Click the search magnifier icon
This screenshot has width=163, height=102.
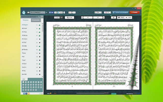click(x=39, y=17)
